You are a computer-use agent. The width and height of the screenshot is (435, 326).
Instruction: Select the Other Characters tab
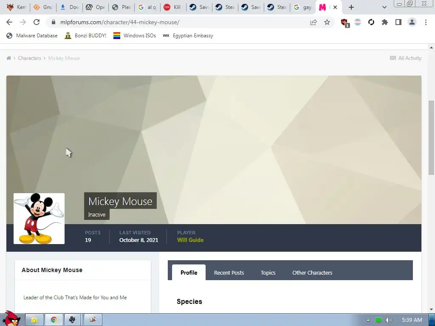312,273
